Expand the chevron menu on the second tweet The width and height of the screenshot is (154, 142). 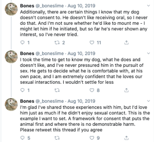coord(149,53)
